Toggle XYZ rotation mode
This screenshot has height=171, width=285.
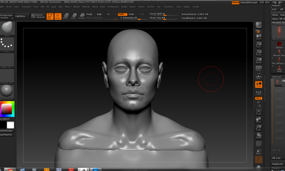[259, 98]
